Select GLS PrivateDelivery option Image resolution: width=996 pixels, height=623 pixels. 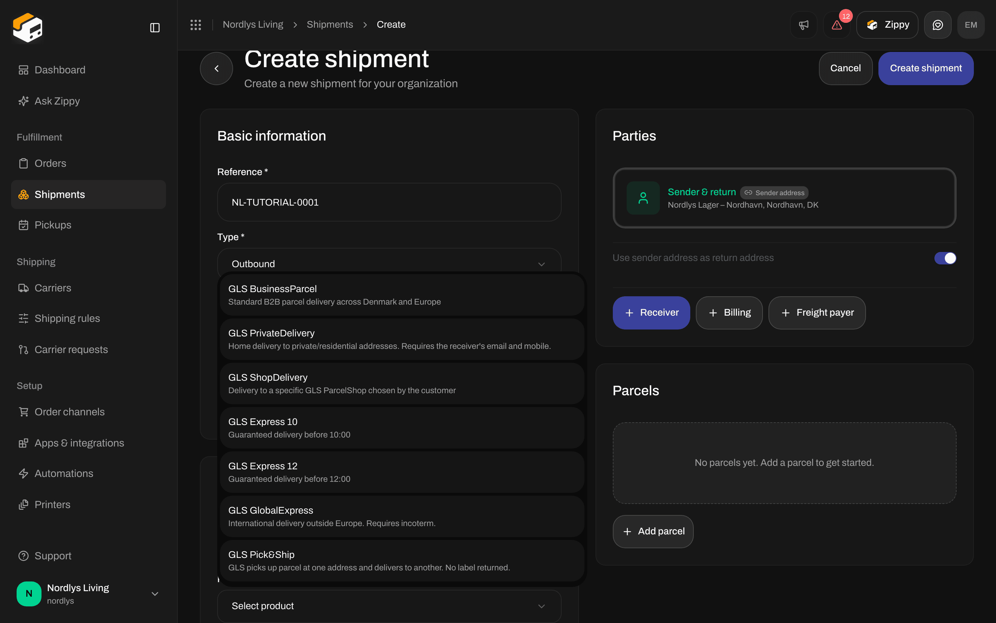pos(402,340)
